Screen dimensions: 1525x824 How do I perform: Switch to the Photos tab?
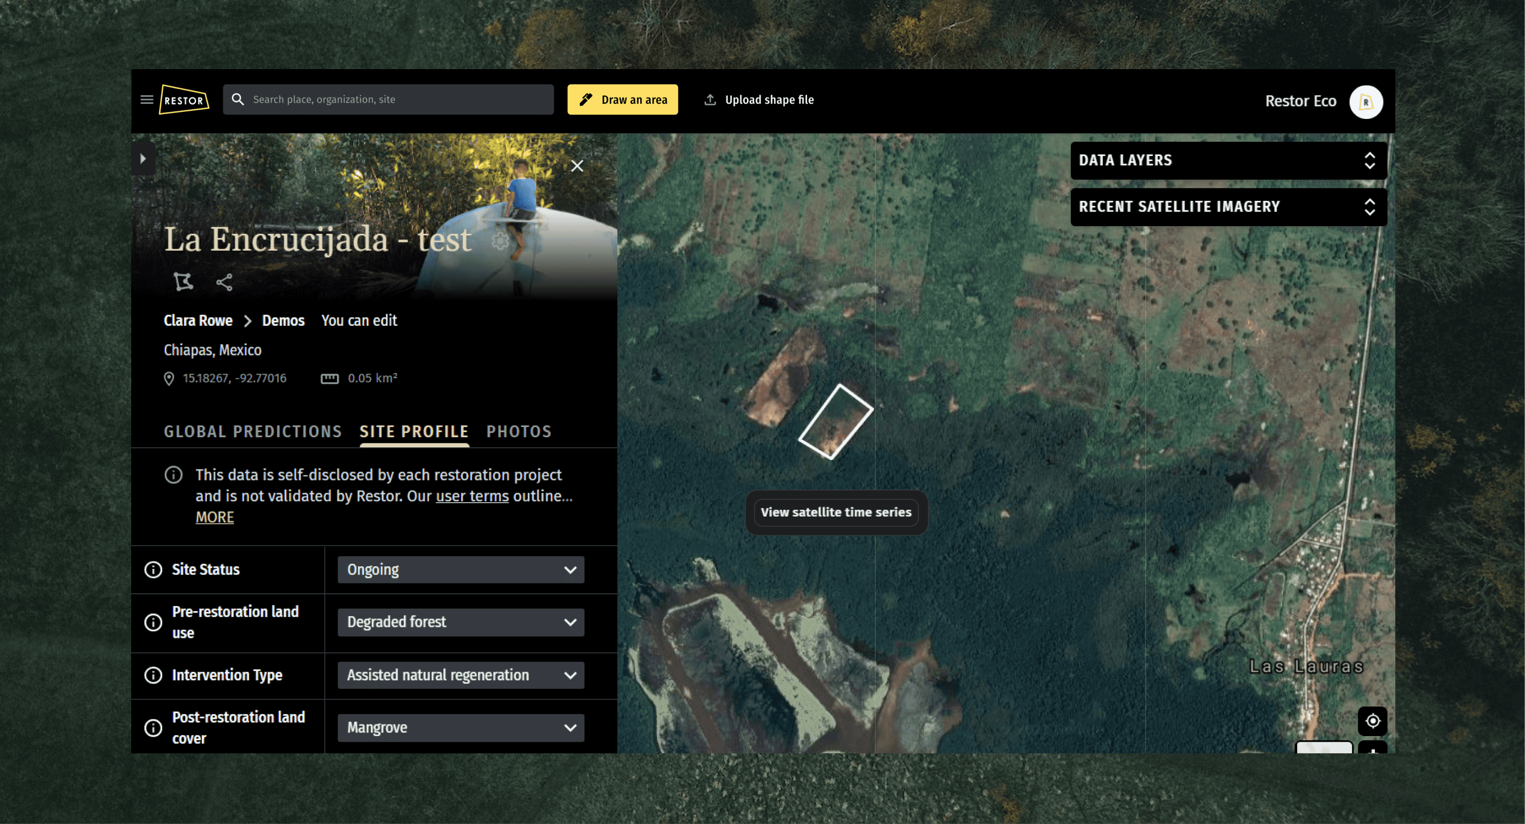[x=519, y=432]
